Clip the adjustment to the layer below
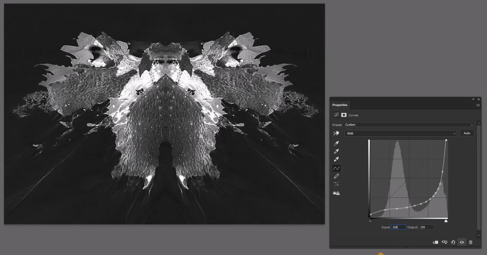 click(435, 242)
